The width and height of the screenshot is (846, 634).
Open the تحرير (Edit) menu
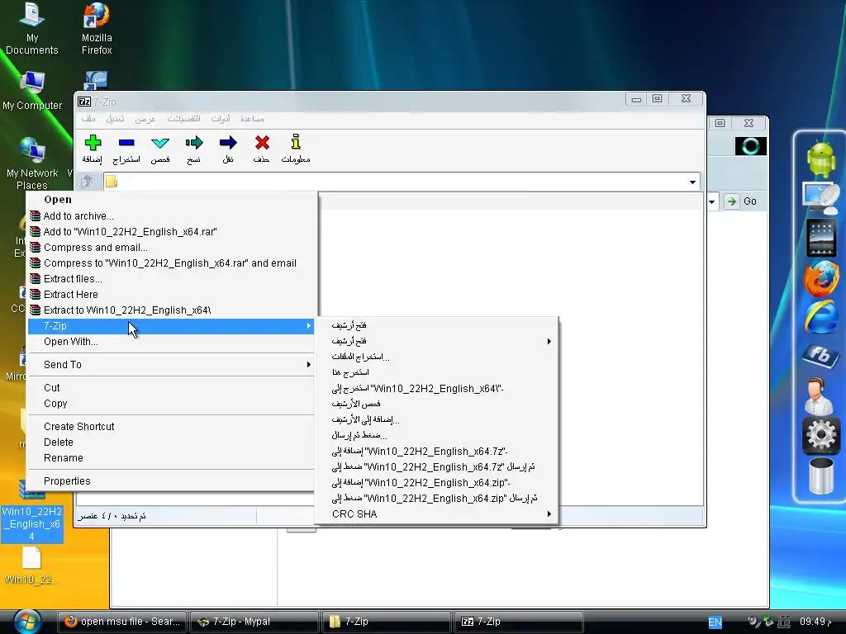(115, 119)
